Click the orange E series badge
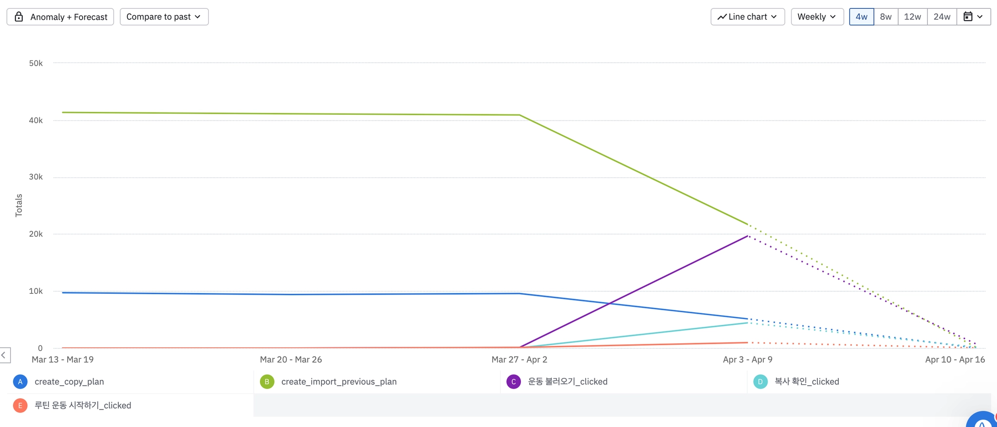 point(20,406)
